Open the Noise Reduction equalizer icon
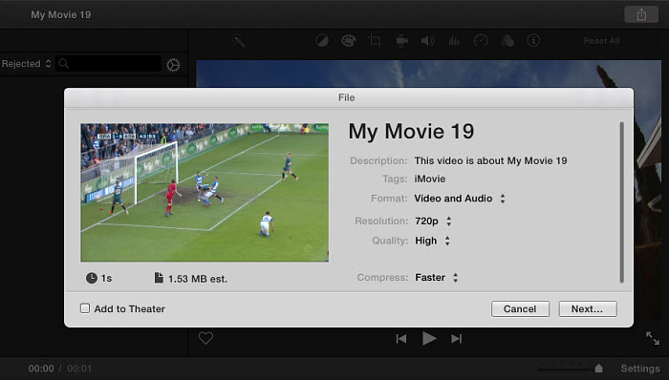The height and width of the screenshot is (380, 669). coord(454,41)
